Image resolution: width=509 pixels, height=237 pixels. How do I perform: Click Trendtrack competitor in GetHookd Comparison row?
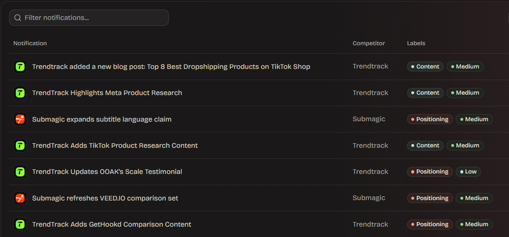371,224
